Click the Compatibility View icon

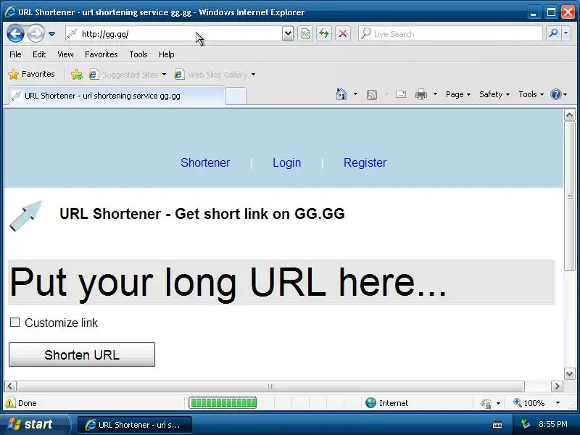[305, 34]
